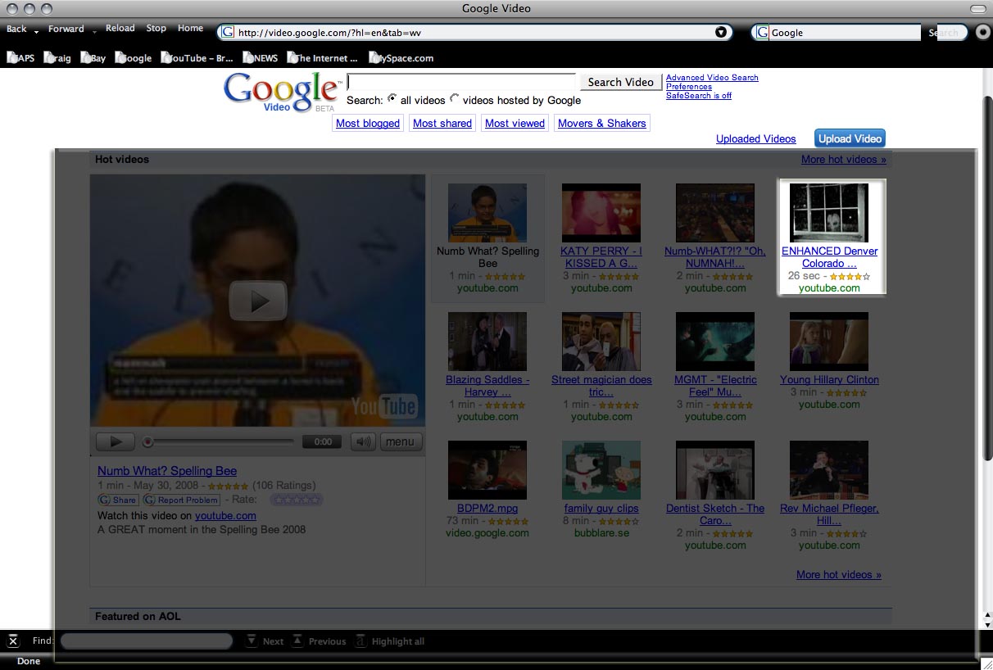Open the Young Hillary Clinton video thumbnail
993x670 pixels.
tap(829, 342)
